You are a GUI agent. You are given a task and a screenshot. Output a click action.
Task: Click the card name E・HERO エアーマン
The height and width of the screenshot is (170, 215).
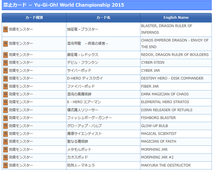pyautogui.click(x=84, y=102)
